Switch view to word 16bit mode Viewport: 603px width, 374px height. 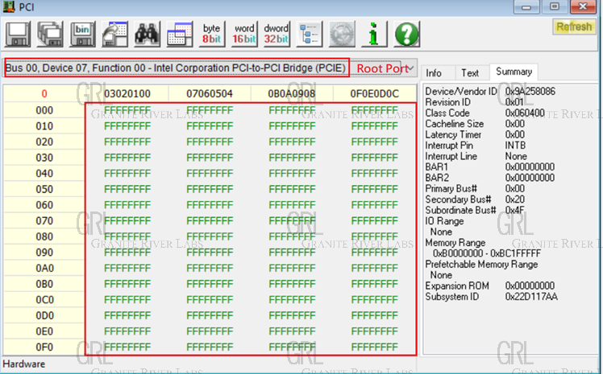coord(243,35)
